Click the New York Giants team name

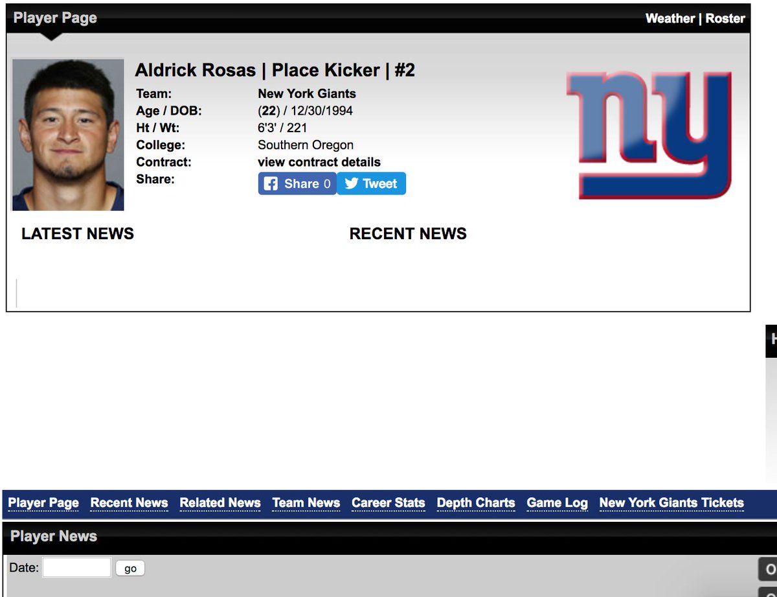307,93
